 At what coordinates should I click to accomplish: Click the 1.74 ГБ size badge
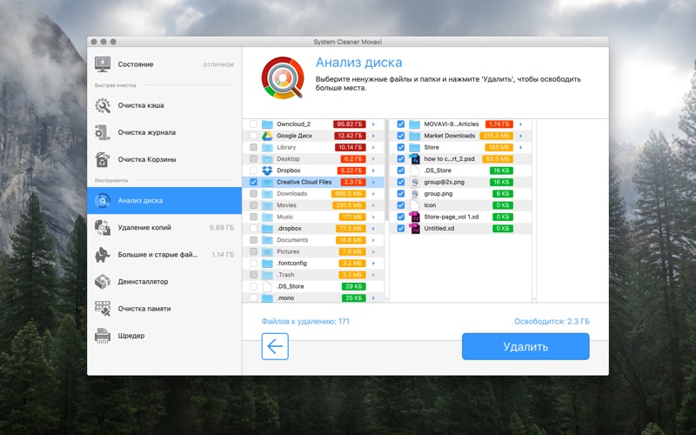[499, 124]
